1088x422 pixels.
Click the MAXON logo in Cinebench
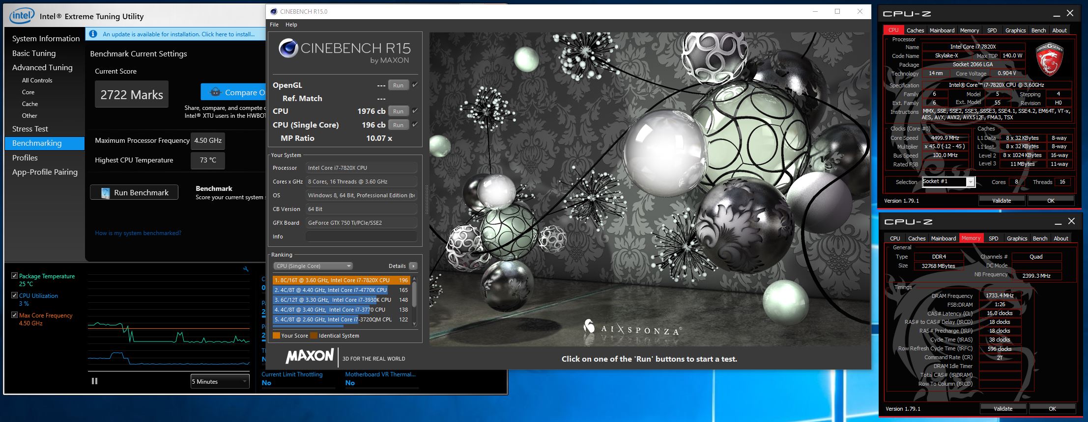click(x=310, y=356)
